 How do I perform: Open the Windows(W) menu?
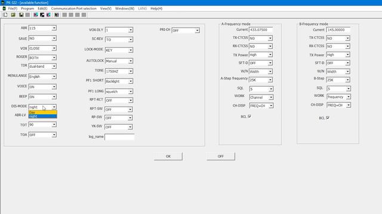click(125, 8)
